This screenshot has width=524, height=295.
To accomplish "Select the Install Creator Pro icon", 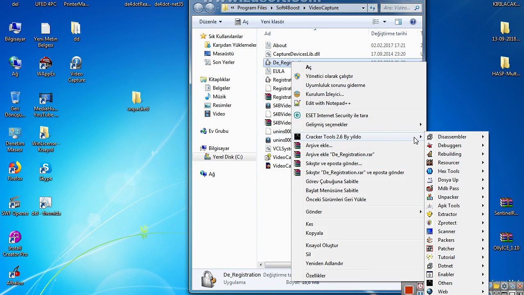I will [x=15, y=244].
